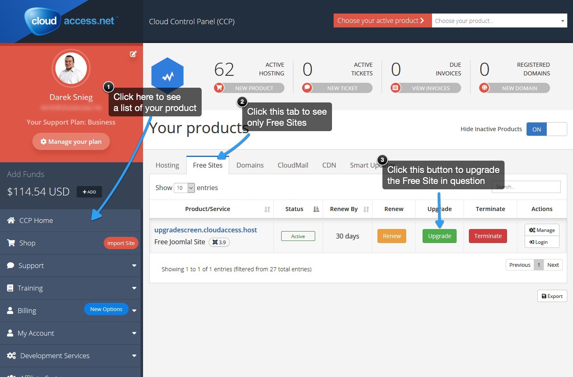This screenshot has height=377, width=573.
Task: Click the NEW PRODUCT button
Action: 249,88
